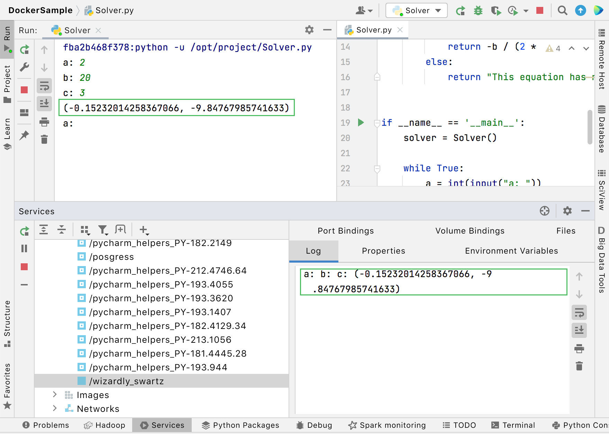
Task: Filter containers in Services toolbar
Action: click(x=102, y=229)
